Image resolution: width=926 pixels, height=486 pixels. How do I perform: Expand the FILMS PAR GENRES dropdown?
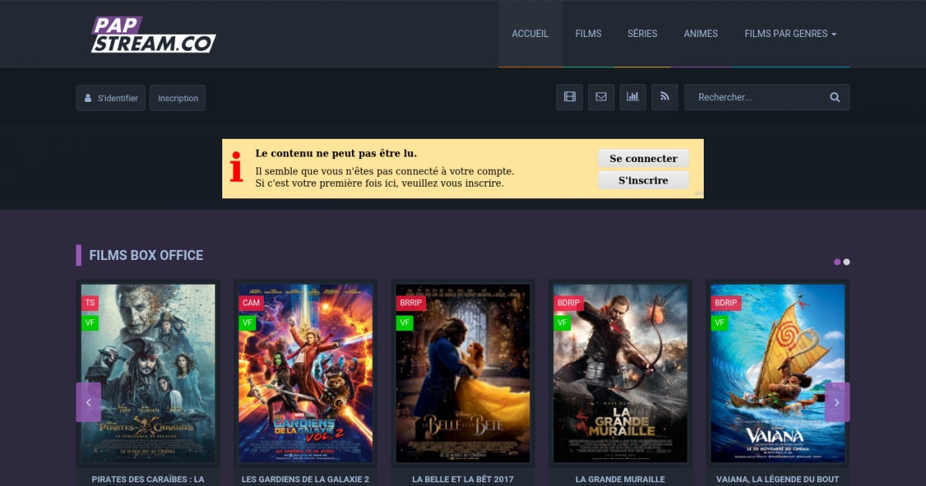click(790, 34)
